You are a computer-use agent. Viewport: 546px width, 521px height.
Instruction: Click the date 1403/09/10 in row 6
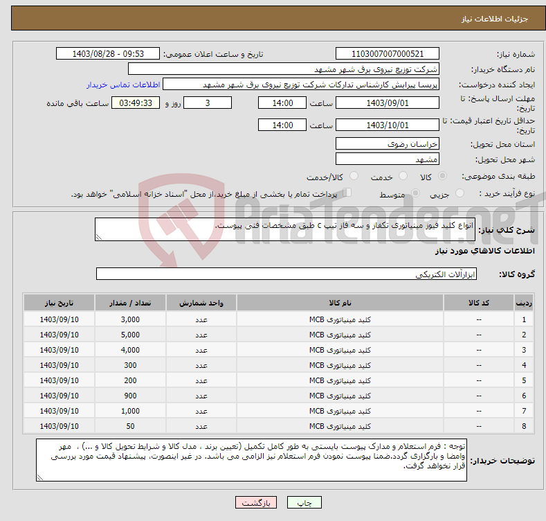[60, 396]
